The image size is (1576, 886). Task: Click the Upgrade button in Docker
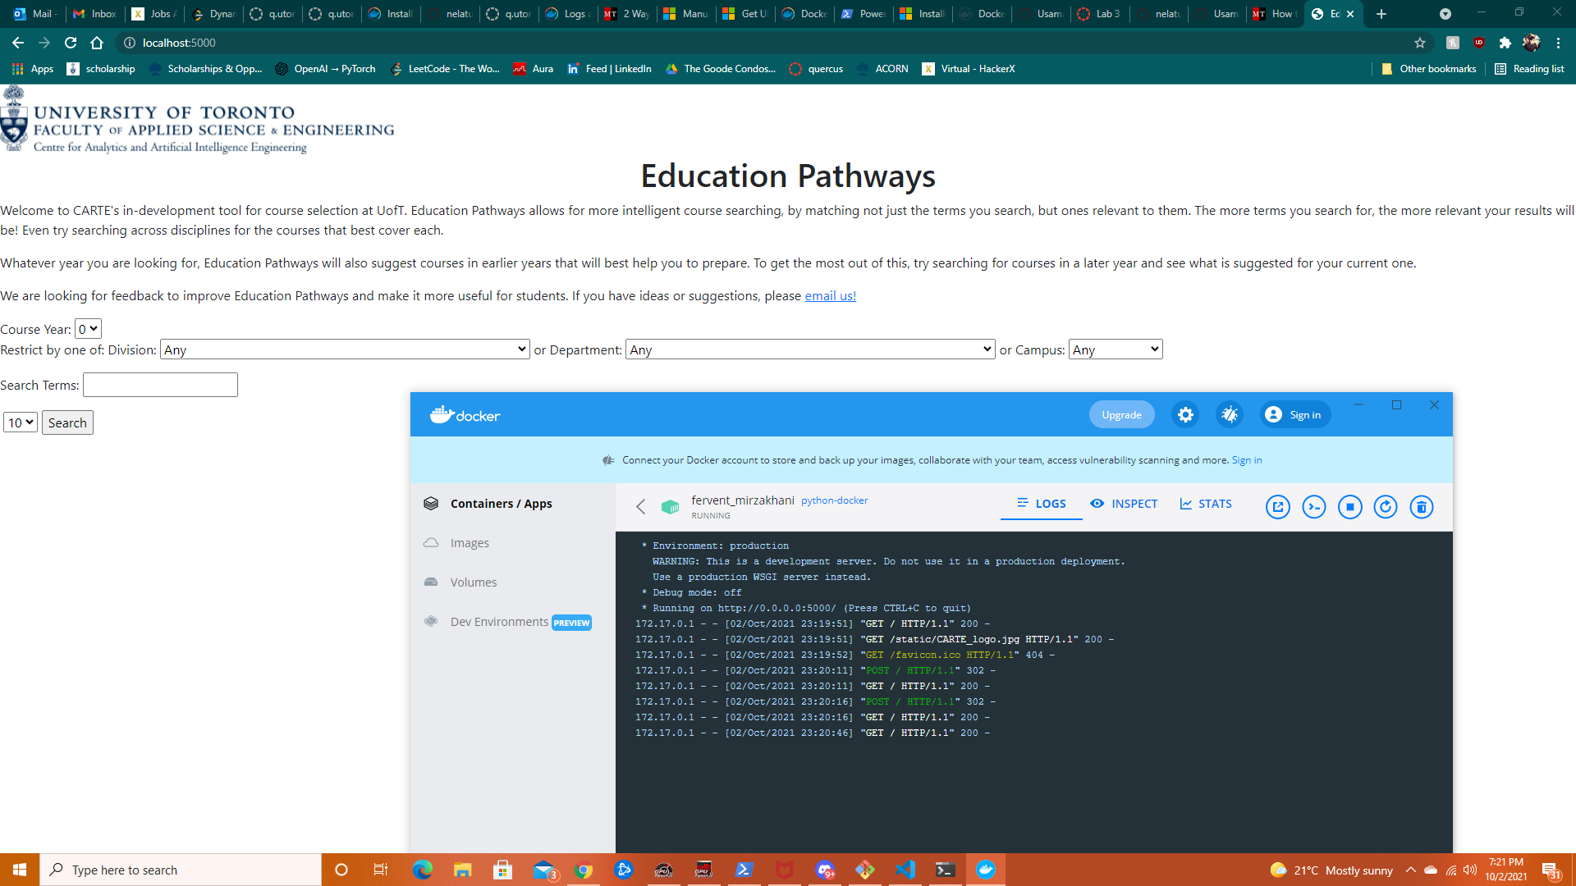pos(1121,414)
